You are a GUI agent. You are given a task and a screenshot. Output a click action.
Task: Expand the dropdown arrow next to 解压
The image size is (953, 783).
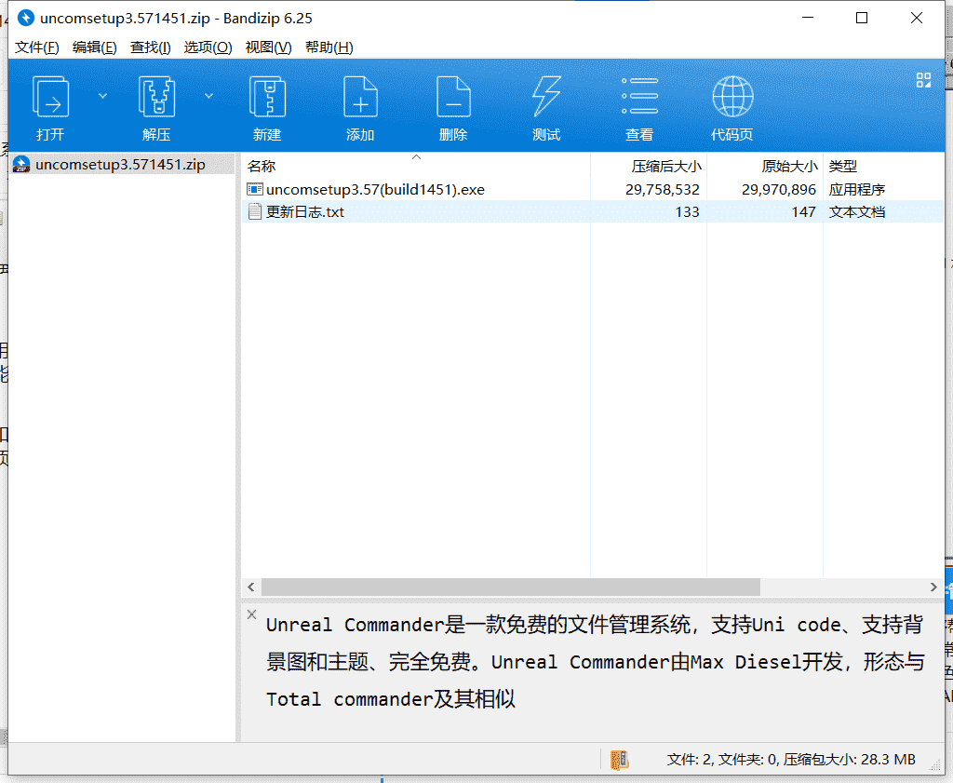pyautogui.click(x=208, y=96)
